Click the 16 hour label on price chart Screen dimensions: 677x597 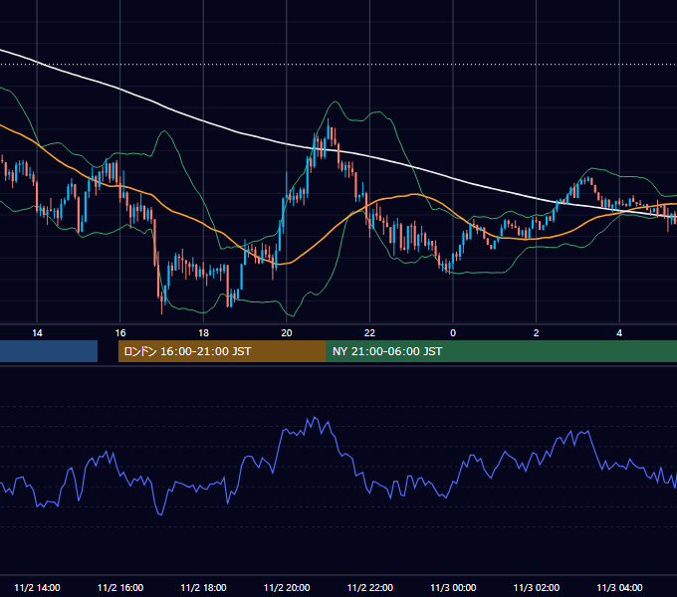[x=120, y=333]
